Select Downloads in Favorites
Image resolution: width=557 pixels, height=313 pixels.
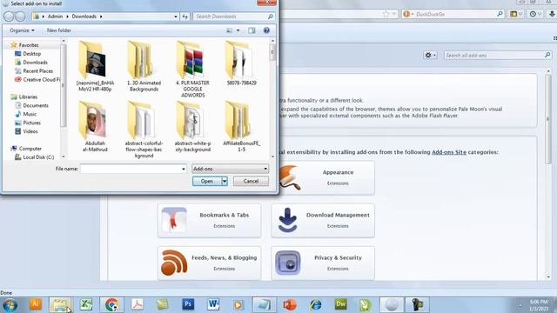point(35,63)
